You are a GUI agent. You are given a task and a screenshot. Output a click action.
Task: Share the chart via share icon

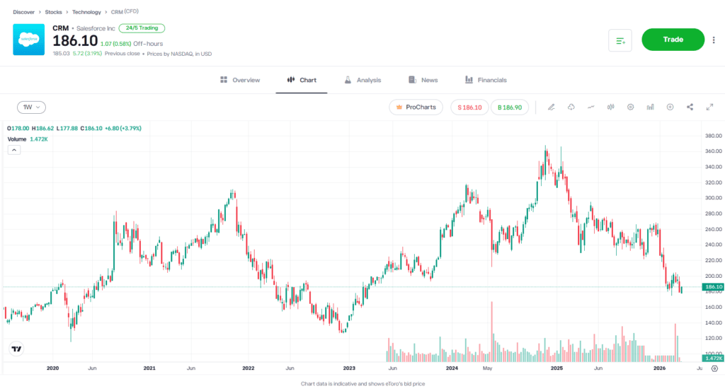coord(690,107)
